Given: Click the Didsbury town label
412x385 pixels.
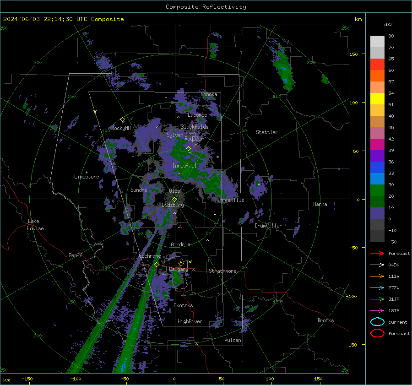Looking at the screenshot, I should 173,205.
